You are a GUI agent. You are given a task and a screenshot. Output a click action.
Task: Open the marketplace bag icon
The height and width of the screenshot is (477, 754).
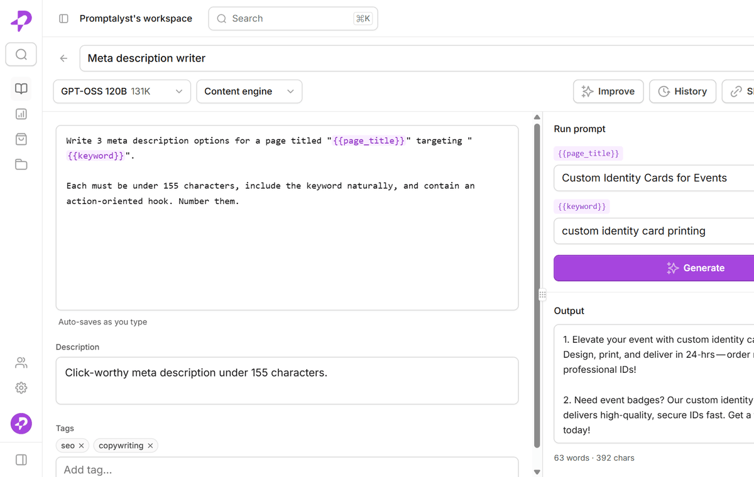pyautogui.click(x=21, y=139)
